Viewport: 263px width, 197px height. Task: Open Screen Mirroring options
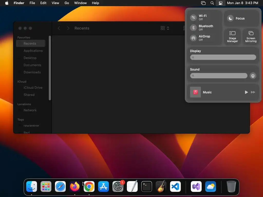[x=251, y=37]
